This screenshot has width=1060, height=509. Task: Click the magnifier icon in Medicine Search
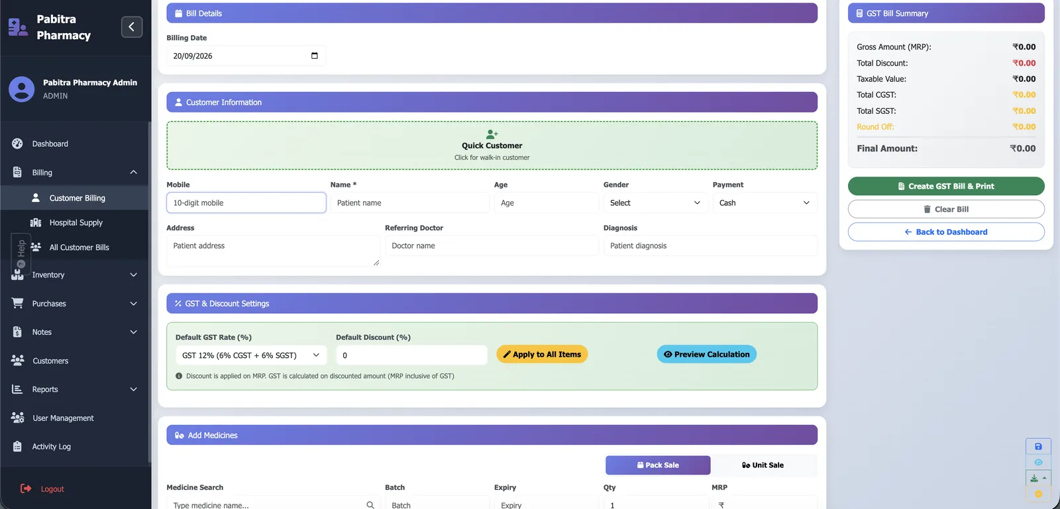(x=370, y=504)
